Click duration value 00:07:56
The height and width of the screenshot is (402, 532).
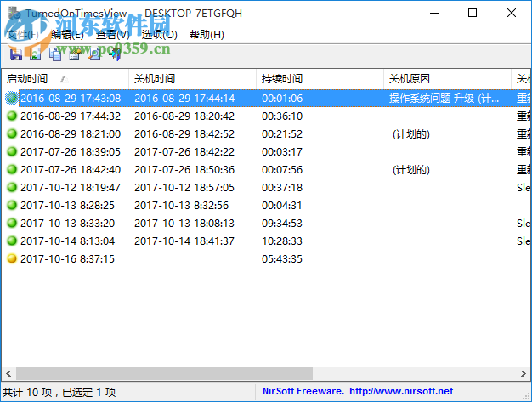coord(282,169)
